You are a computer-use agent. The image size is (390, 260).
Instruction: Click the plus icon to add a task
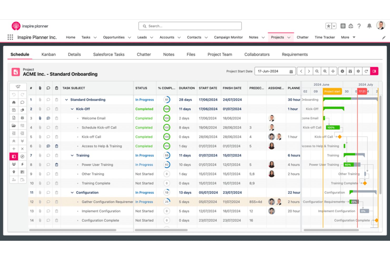point(14,149)
